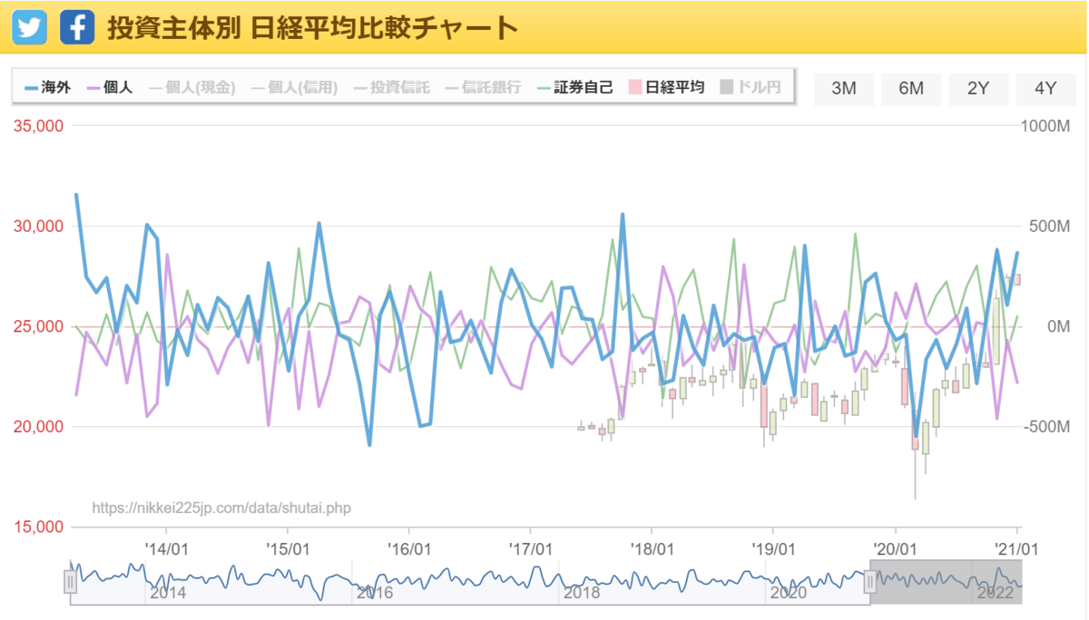The height and width of the screenshot is (620, 1089).
Task: Click the 35,000 left axis label
Action: coord(40,126)
